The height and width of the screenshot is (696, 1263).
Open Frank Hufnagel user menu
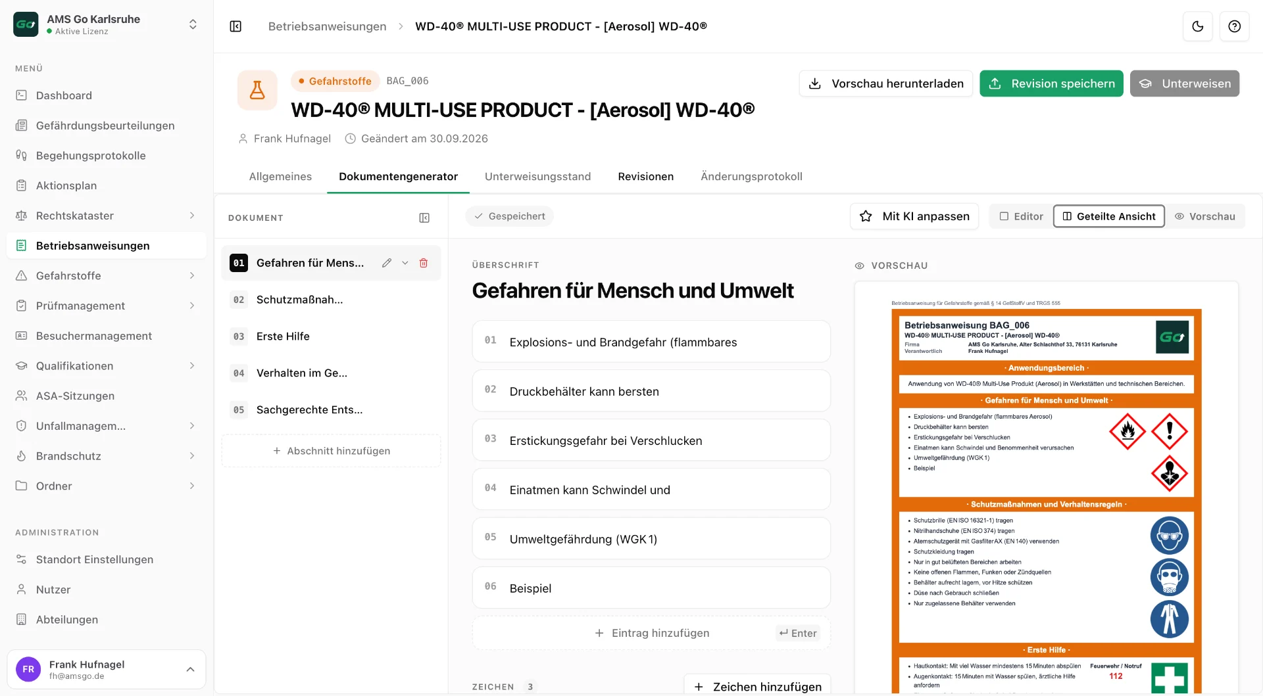coord(106,669)
